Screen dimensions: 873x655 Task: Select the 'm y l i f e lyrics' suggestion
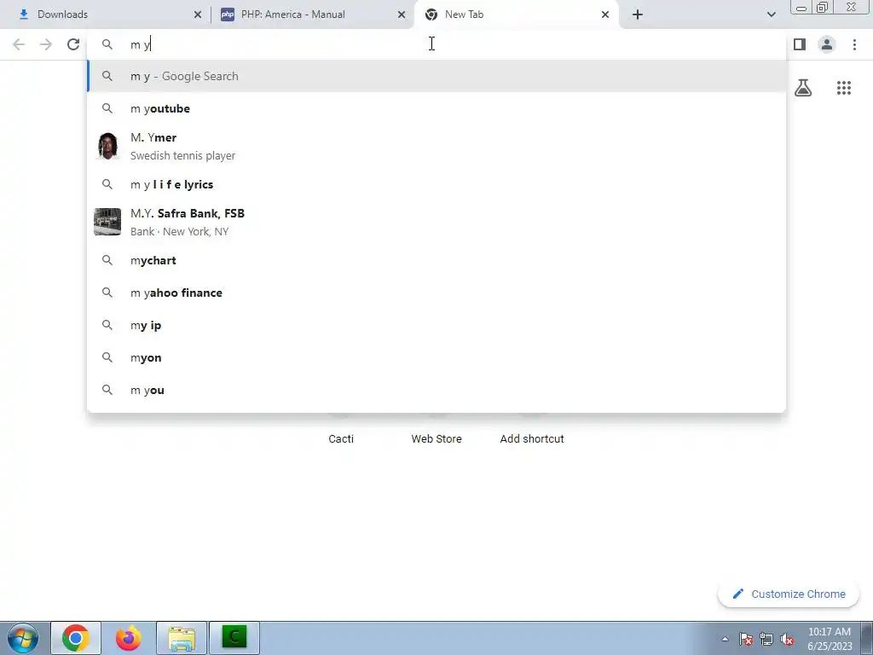pyautogui.click(x=436, y=184)
